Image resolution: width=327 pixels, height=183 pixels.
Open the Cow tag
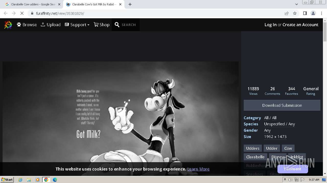(x=288, y=148)
